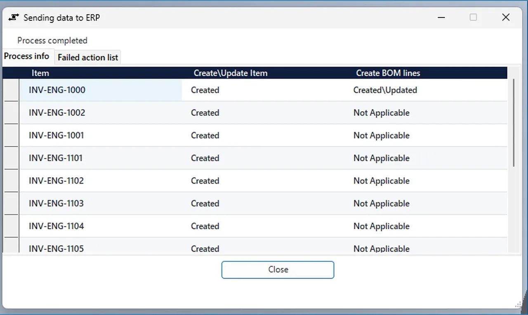Screen dimensions: 528x315
Task: Select the INV-ENG-1102 item cell
Action: tap(101, 181)
